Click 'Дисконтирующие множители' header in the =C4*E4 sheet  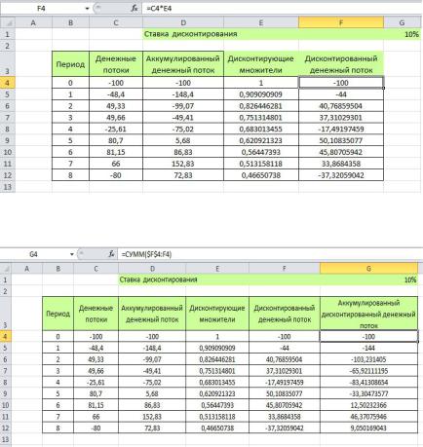[261, 64]
